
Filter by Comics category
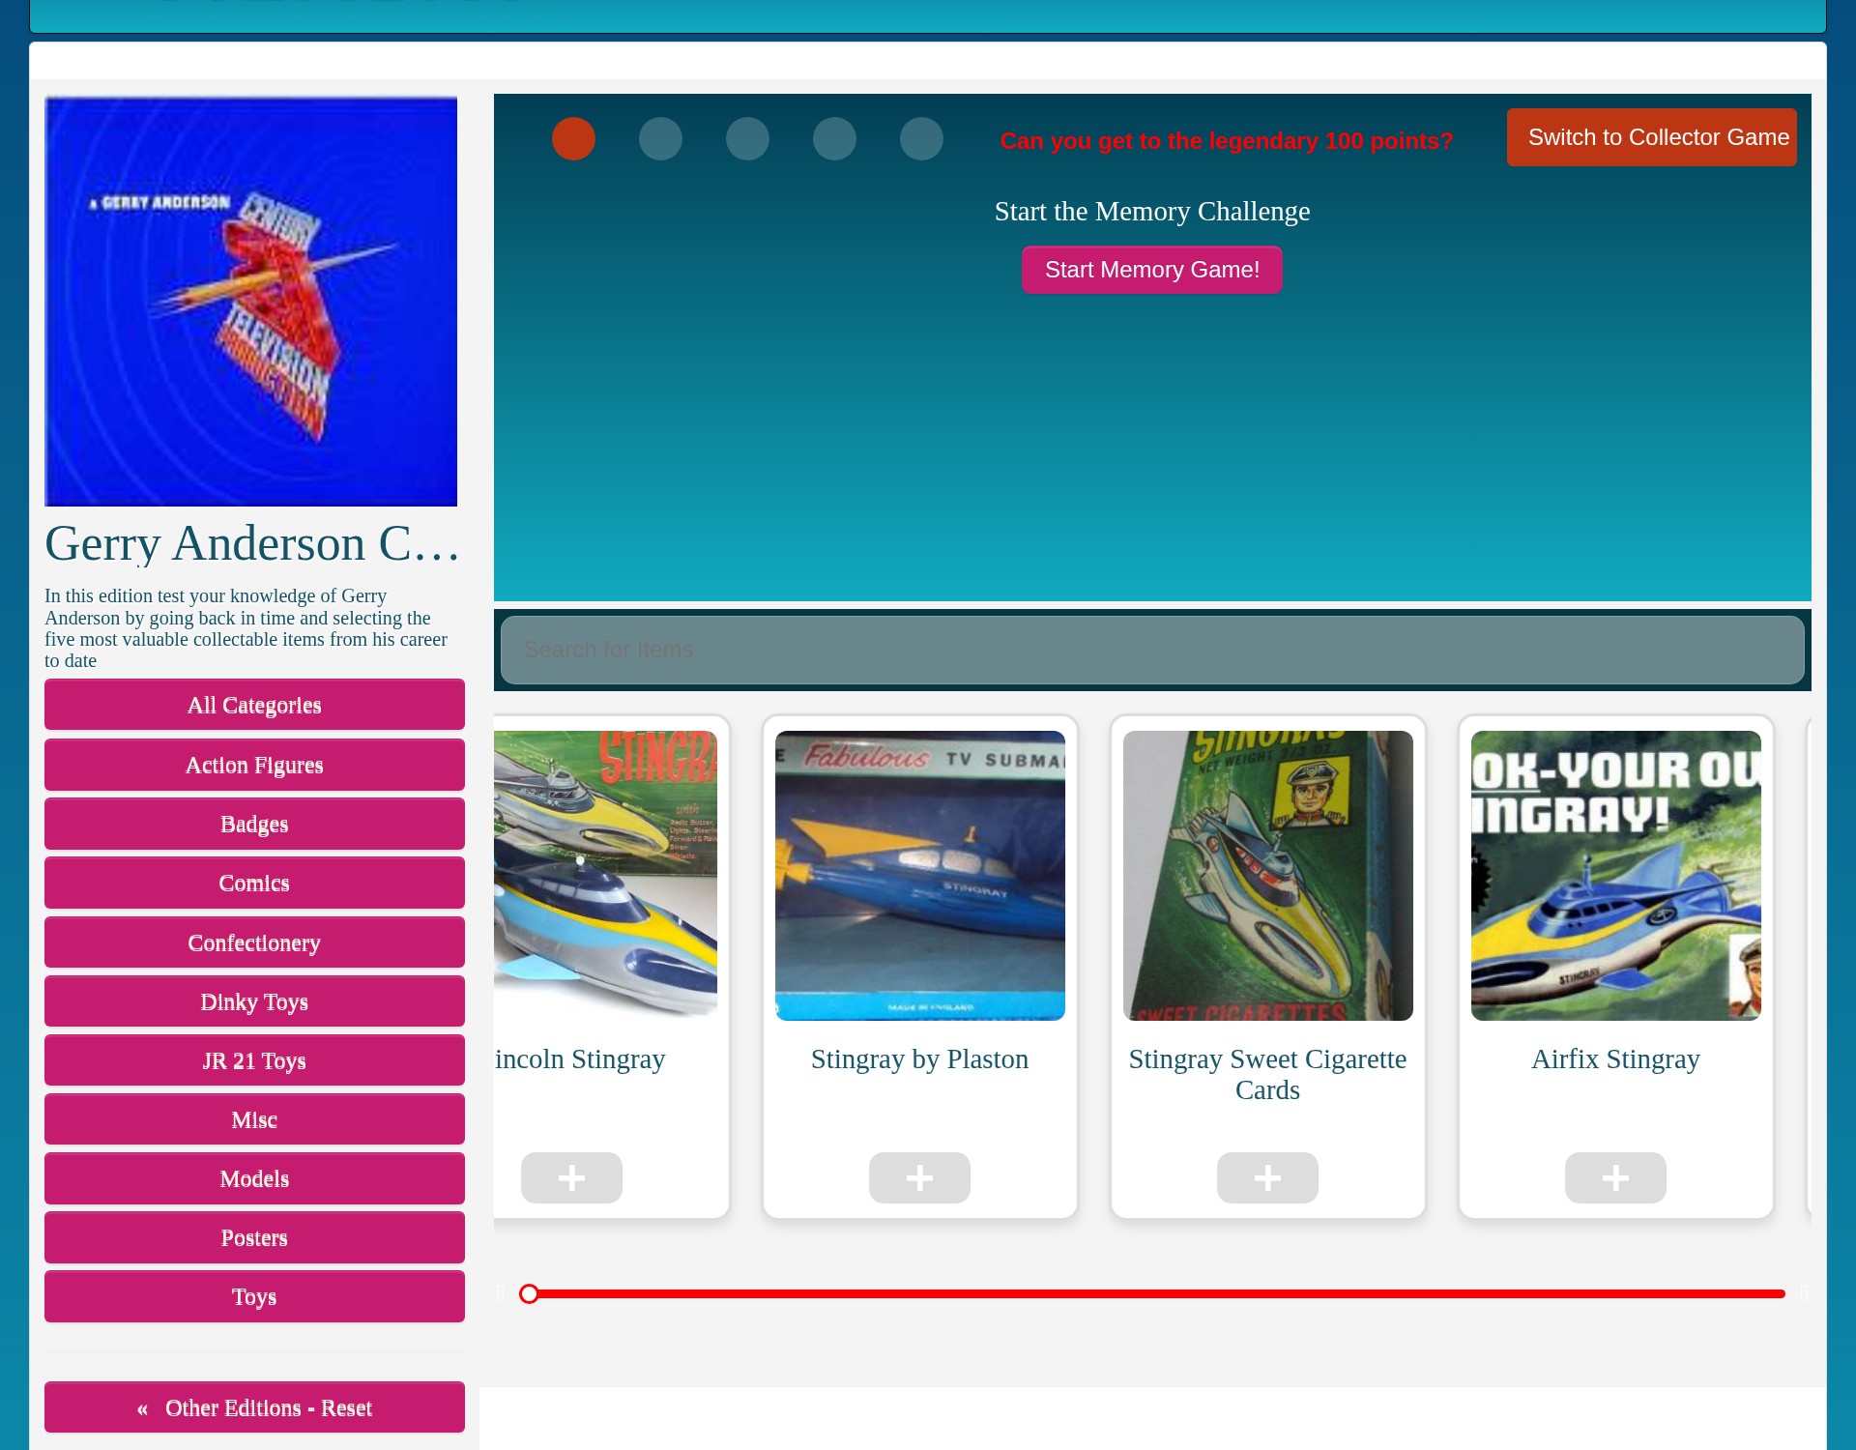click(x=254, y=883)
